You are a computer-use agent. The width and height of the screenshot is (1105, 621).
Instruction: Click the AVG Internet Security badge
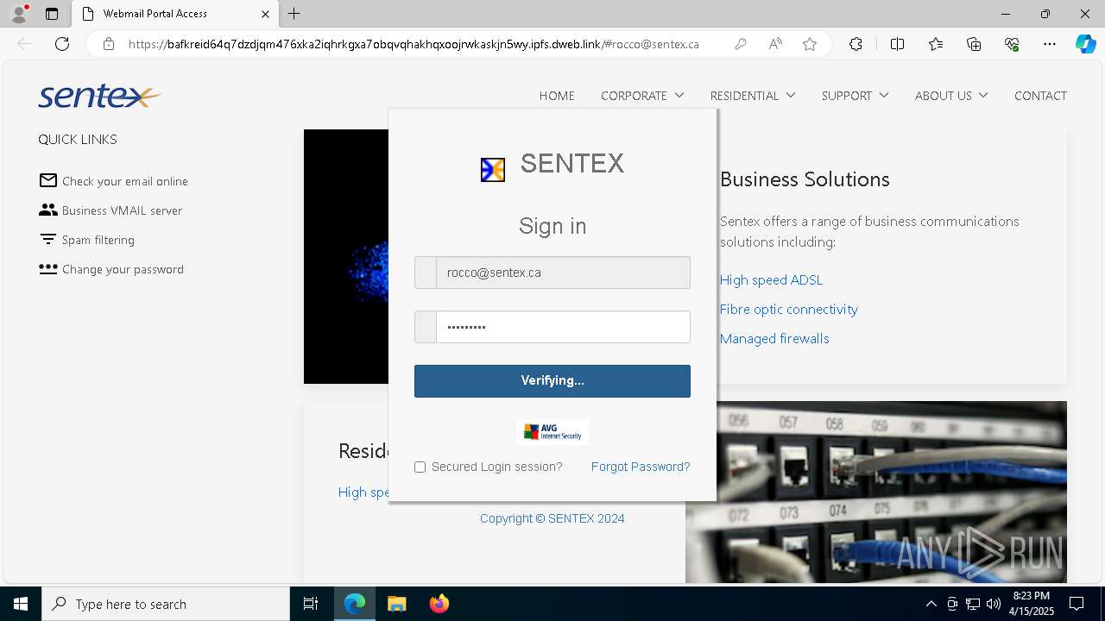552,431
